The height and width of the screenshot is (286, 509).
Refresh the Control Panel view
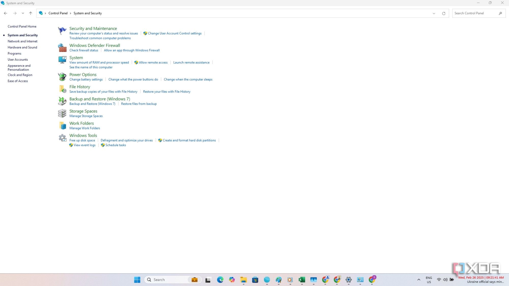click(x=444, y=13)
